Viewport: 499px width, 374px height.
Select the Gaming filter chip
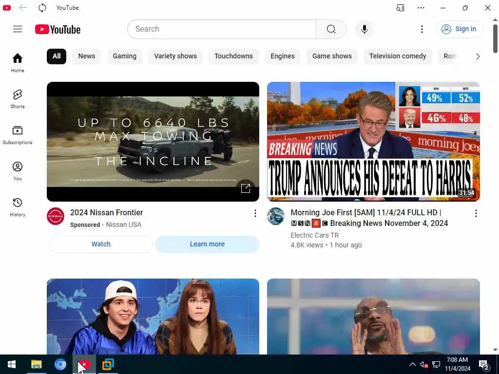point(124,56)
